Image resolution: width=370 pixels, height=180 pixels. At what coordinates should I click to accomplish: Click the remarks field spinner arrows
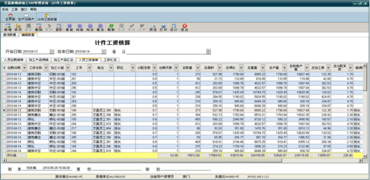coord(209,52)
